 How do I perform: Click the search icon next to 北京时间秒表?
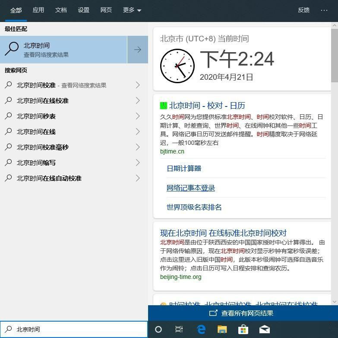coord(8,116)
